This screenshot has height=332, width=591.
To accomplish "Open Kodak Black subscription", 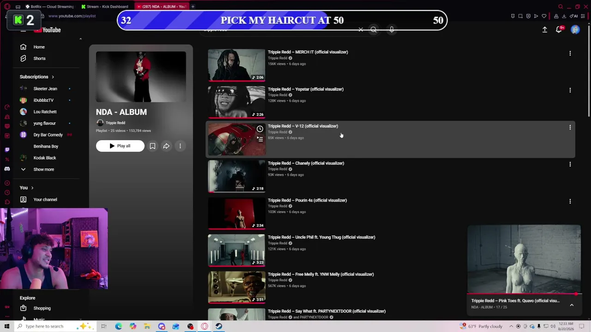I will coord(45,158).
